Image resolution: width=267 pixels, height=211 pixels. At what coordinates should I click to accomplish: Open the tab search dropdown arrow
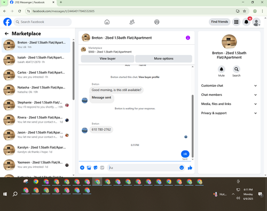point(4,2)
